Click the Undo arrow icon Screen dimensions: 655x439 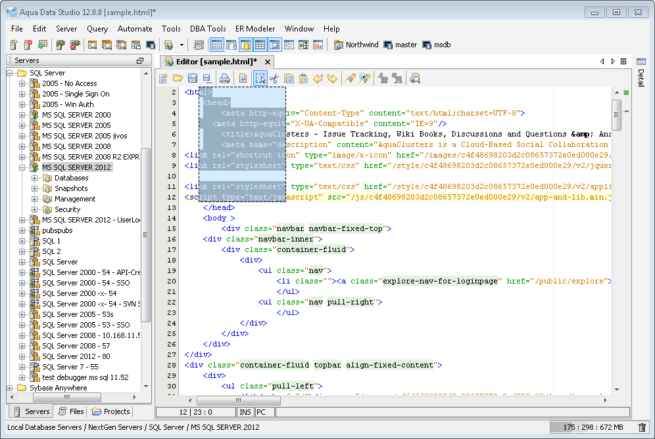318,79
